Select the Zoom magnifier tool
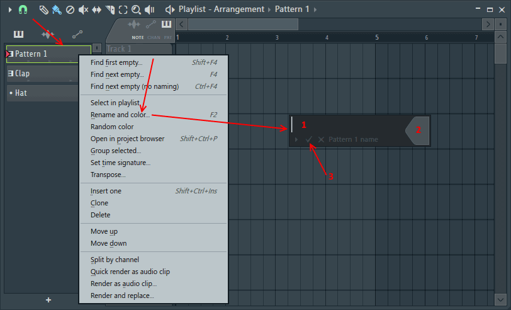 point(136,9)
